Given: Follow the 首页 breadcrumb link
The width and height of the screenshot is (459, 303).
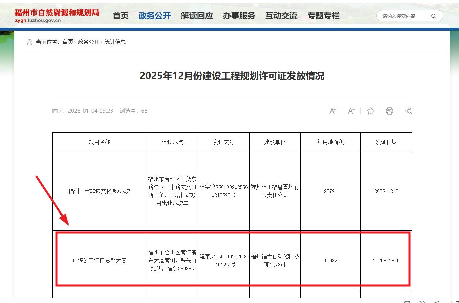Looking at the screenshot, I should [x=68, y=42].
